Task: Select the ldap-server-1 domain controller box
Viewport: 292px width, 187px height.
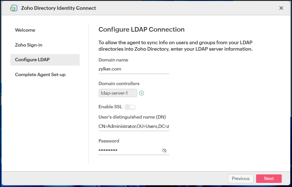Action: coord(118,93)
